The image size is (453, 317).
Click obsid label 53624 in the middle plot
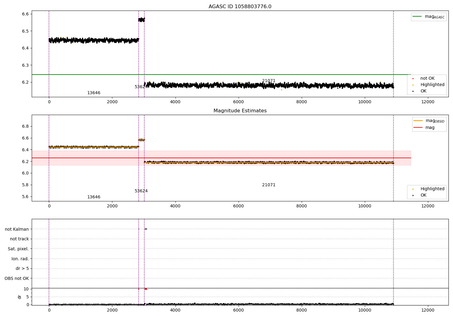pos(141,191)
